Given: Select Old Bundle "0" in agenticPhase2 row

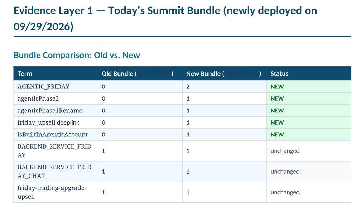Looking at the screenshot, I should click(x=103, y=98).
